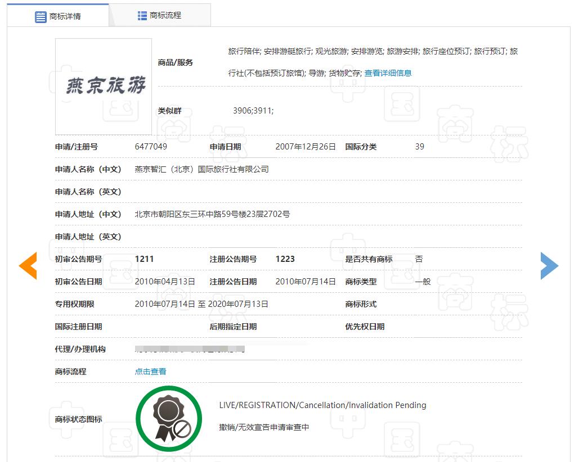Click the 申请人名称（英文） label
The width and height of the screenshot is (574, 462).
(x=88, y=192)
